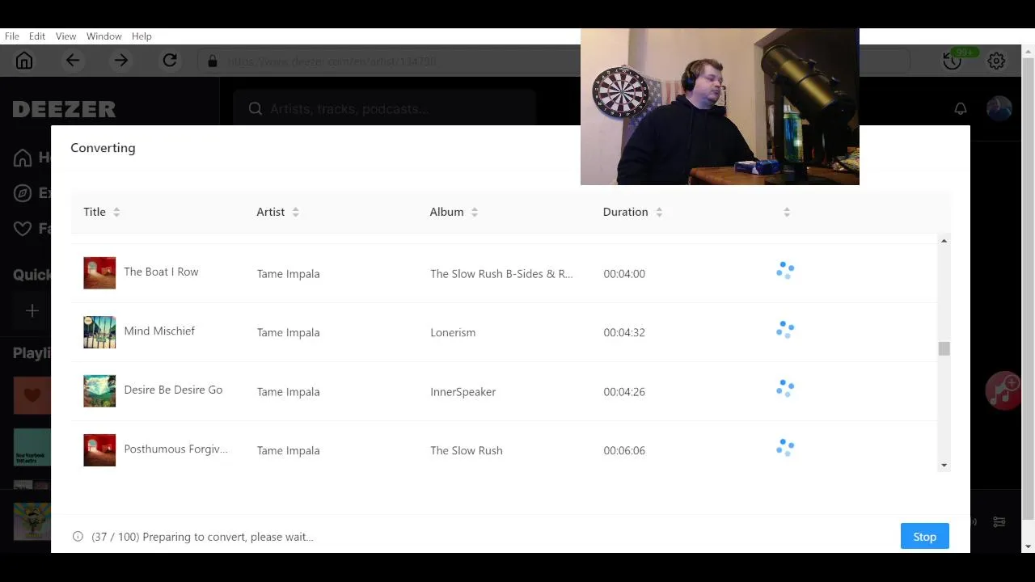Click the address bar URL
Viewport: 1035px width, 582px height.
click(332, 61)
